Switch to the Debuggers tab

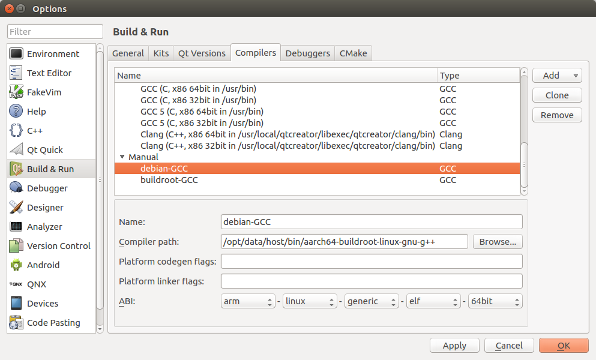click(x=307, y=53)
